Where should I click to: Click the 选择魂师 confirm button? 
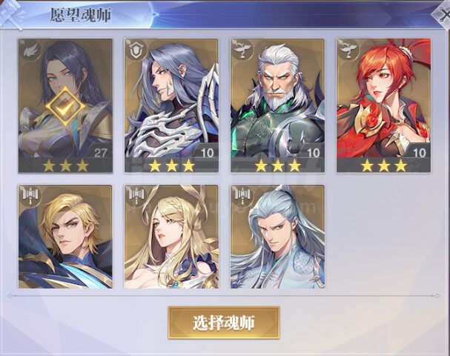(x=224, y=323)
